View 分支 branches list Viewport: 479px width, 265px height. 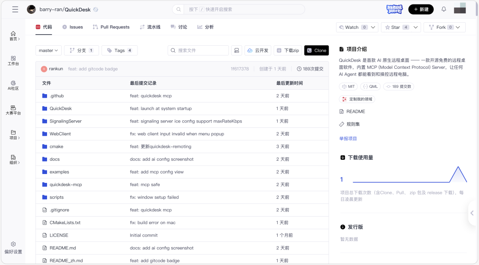coord(82,51)
